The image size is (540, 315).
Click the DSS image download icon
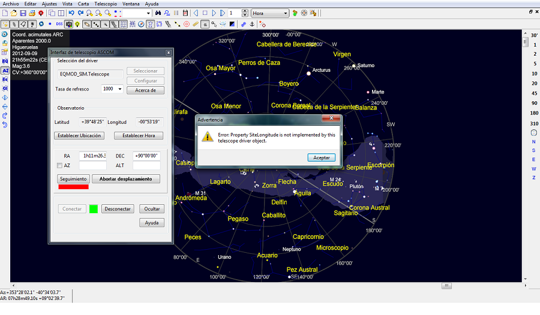59,24
